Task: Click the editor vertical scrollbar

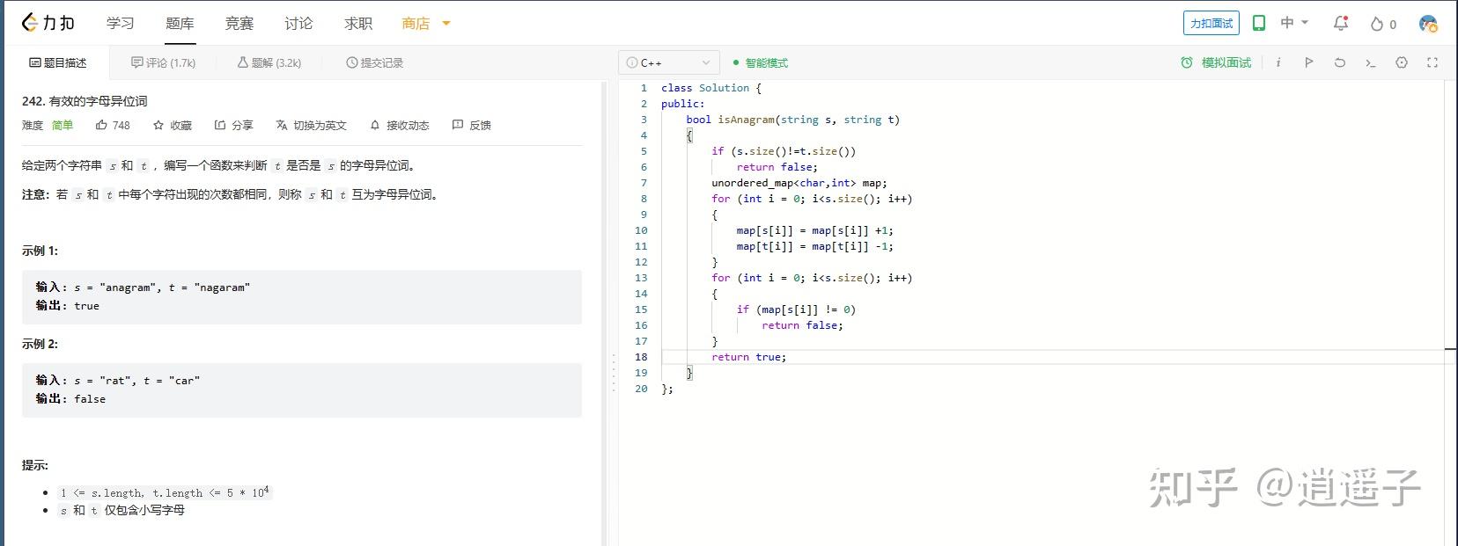Action: pos(1451,313)
